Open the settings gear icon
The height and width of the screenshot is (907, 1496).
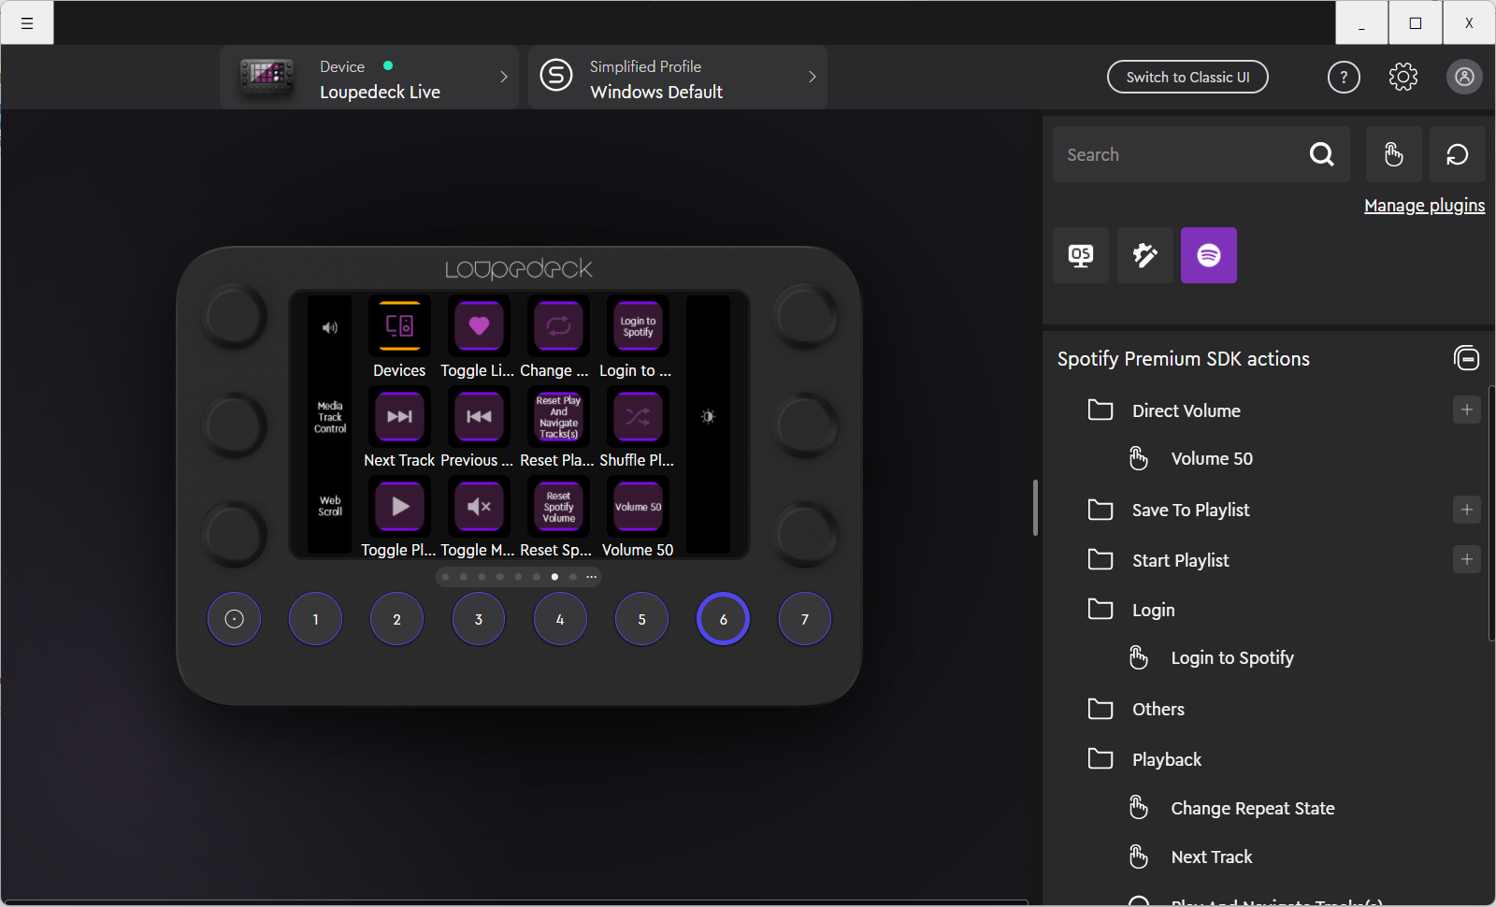[1403, 77]
